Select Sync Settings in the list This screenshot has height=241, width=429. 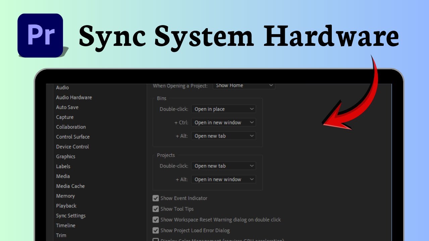(71, 216)
